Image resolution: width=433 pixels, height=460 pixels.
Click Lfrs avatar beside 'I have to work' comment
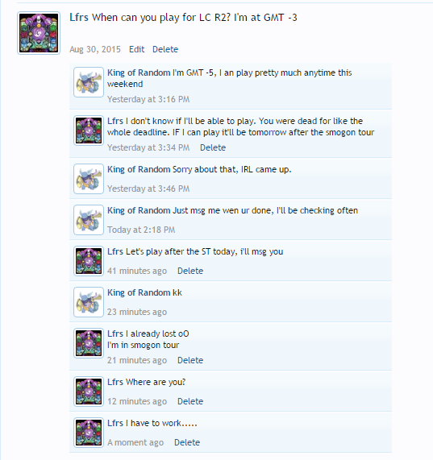tap(89, 433)
